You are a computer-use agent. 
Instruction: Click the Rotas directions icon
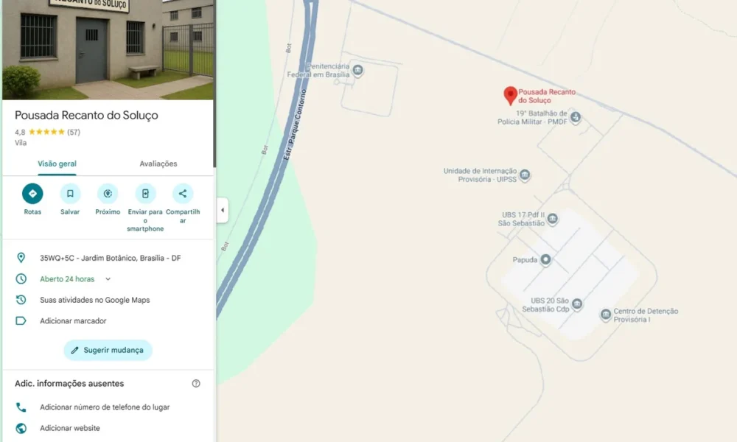tap(32, 194)
